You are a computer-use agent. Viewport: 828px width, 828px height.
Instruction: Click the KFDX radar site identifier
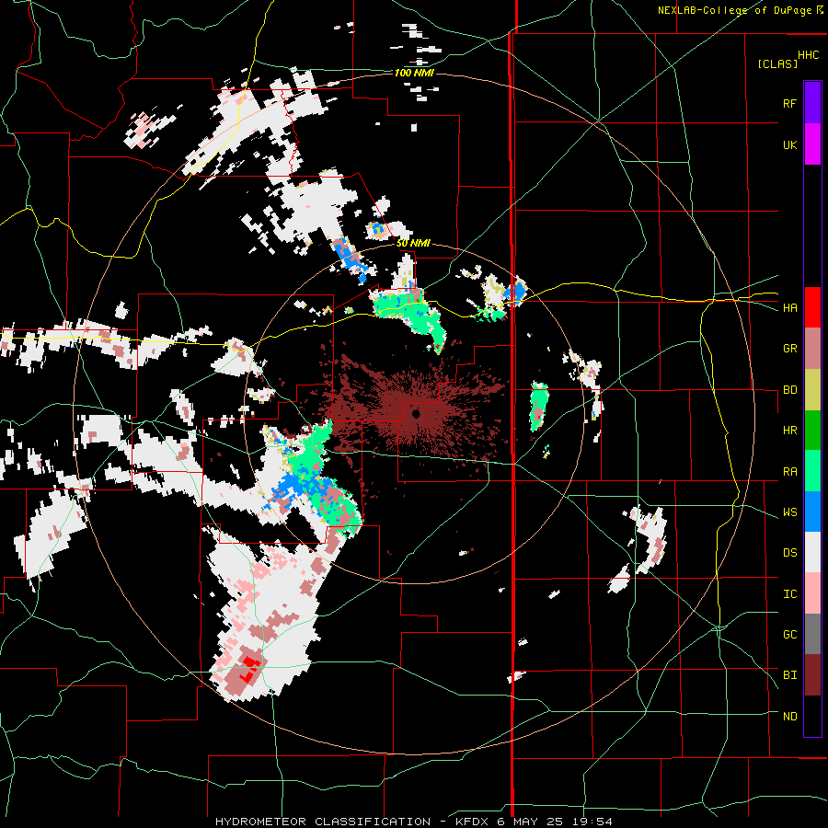(472, 822)
